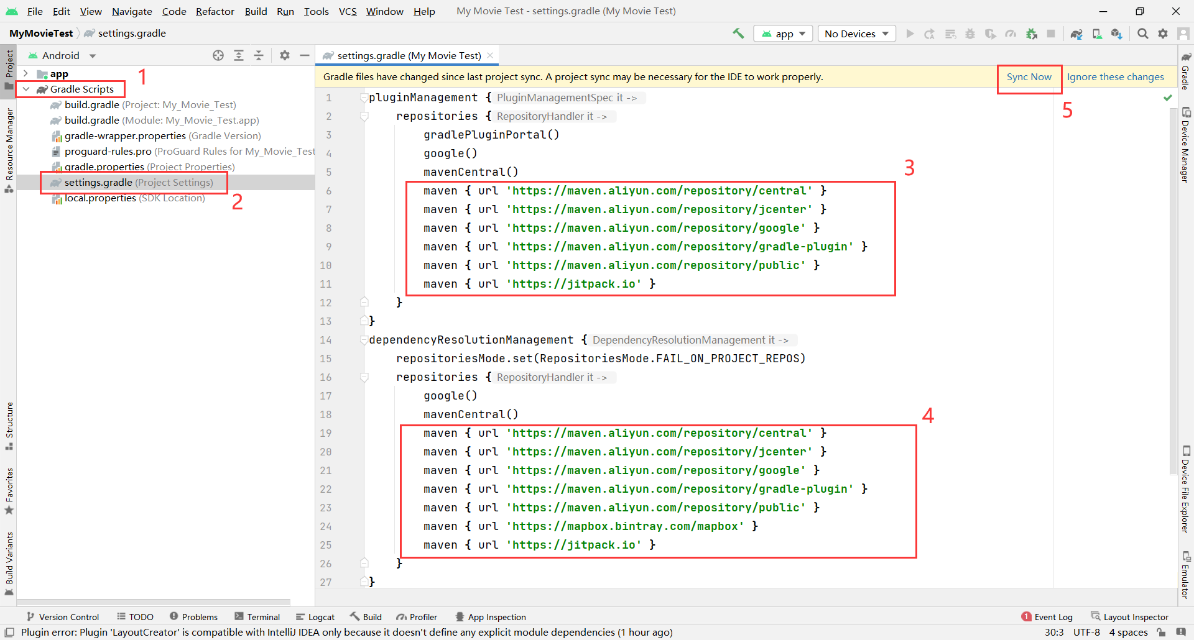
Task: Toggle the Project tool window side tab
Action: click(x=9, y=68)
